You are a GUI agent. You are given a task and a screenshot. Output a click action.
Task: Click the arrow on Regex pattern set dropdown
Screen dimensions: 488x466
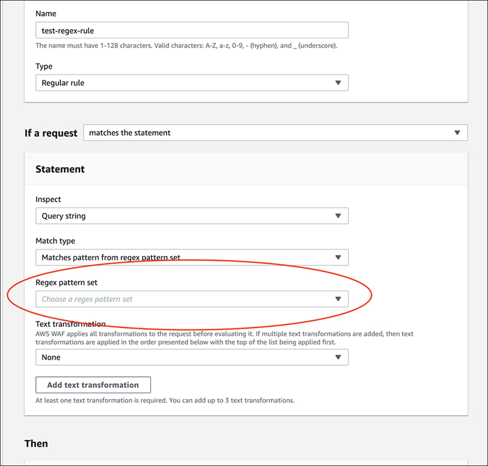pyautogui.click(x=338, y=299)
